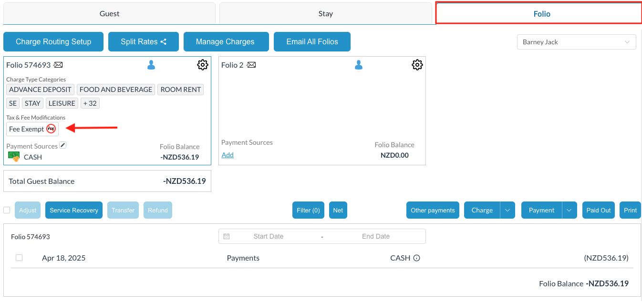The width and height of the screenshot is (642, 302).
Task: Click the envelope icon beside Folio 2
Action: click(x=251, y=65)
